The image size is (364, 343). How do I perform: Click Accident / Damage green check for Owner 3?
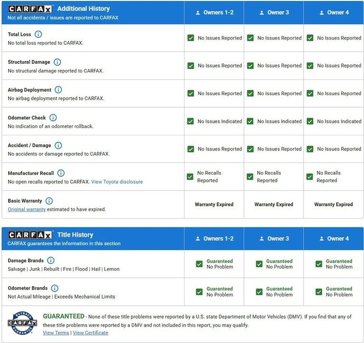[x=250, y=149]
